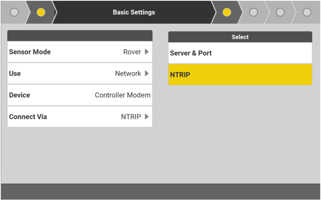Click the Device label
This screenshot has height=200, width=321.
point(20,95)
